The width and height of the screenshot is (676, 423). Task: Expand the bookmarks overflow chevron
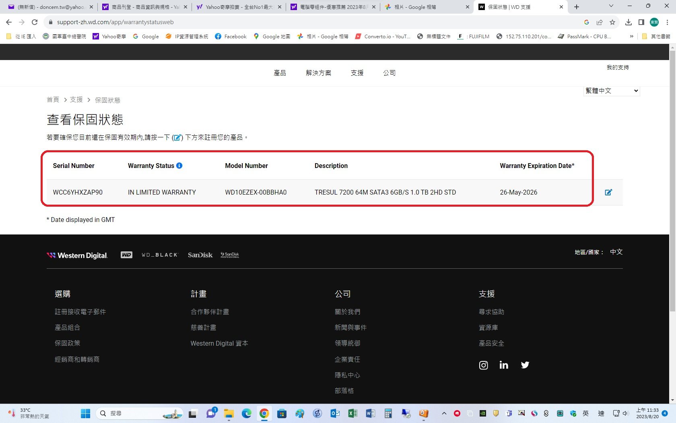click(x=631, y=36)
